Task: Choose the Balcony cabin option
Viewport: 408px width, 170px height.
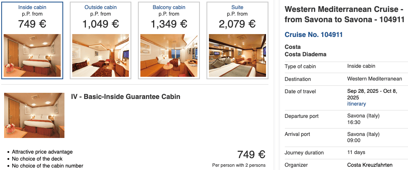Action: click(169, 7)
